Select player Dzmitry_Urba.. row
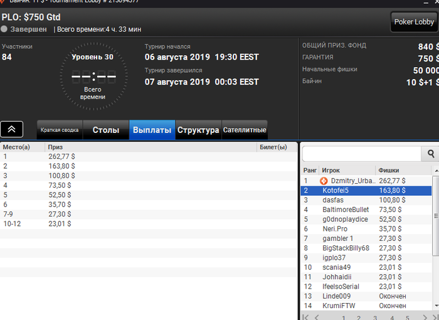This screenshot has width=439, height=320. pos(366,181)
